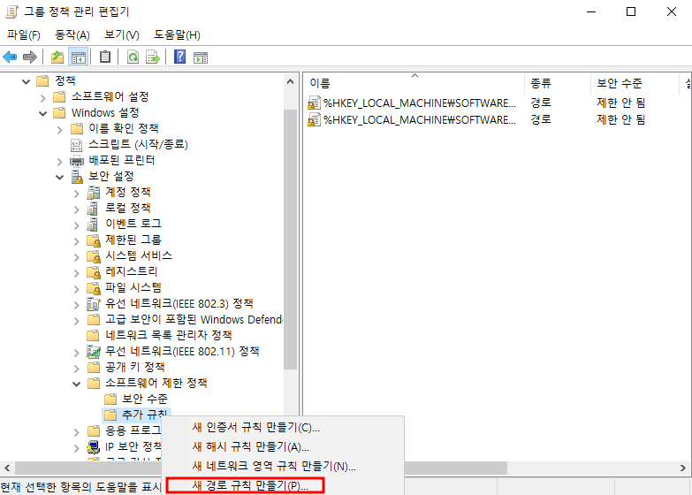Click the 레지스트리 folder icon
Viewport: 692px width, 495px height.
point(94,272)
